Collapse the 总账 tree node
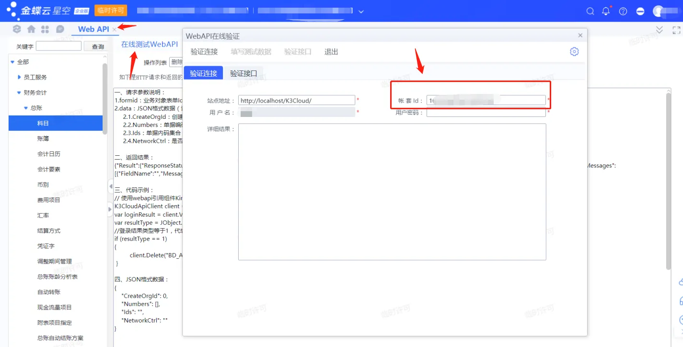The height and width of the screenshot is (347, 683). [26, 108]
